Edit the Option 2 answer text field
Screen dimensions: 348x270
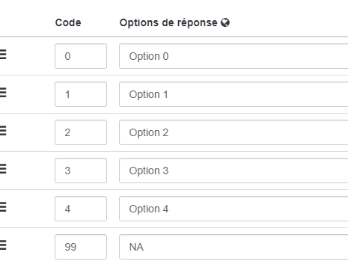(233, 132)
